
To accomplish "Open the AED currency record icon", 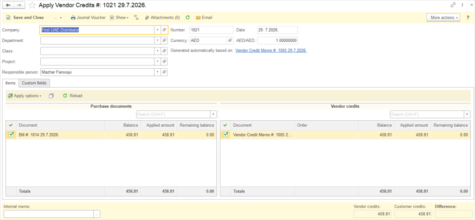I will pos(230,40).
